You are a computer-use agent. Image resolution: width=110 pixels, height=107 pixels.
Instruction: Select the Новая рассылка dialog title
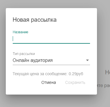tap(34, 20)
